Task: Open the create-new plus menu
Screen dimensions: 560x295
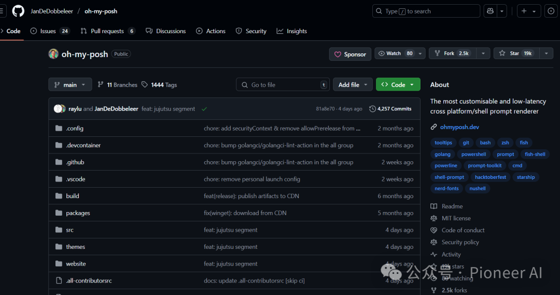Action: pos(528,11)
